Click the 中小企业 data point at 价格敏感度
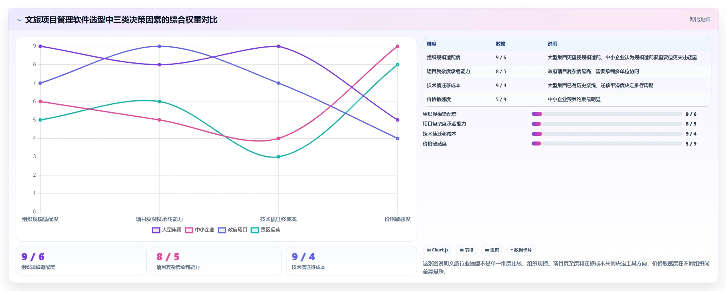Image resolution: width=727 pixels, height=291 pixels. (397, 46)
